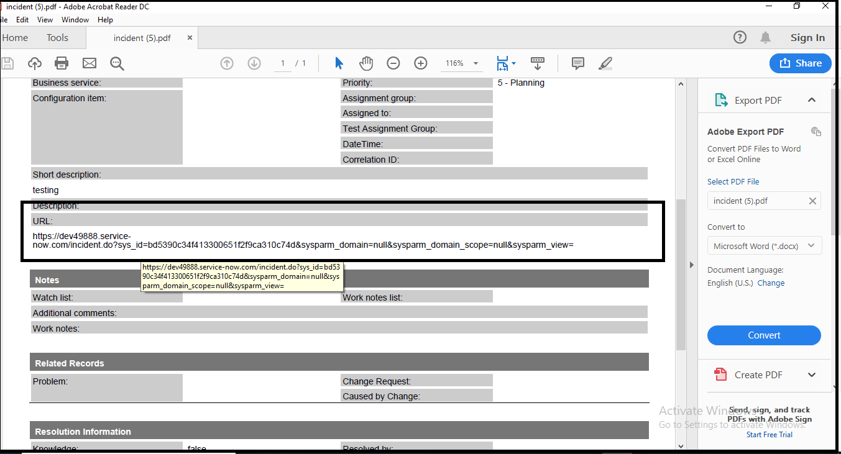The width and height of the screenshot is (841, 454).
Task: Switch to the Home tab
Action: point(15,38)
